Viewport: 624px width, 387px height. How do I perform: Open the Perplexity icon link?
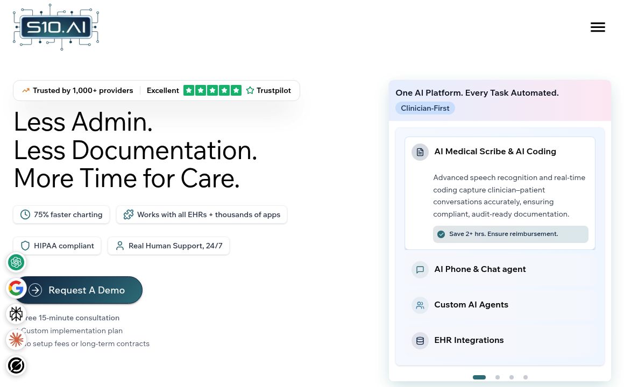coord(16,314)
